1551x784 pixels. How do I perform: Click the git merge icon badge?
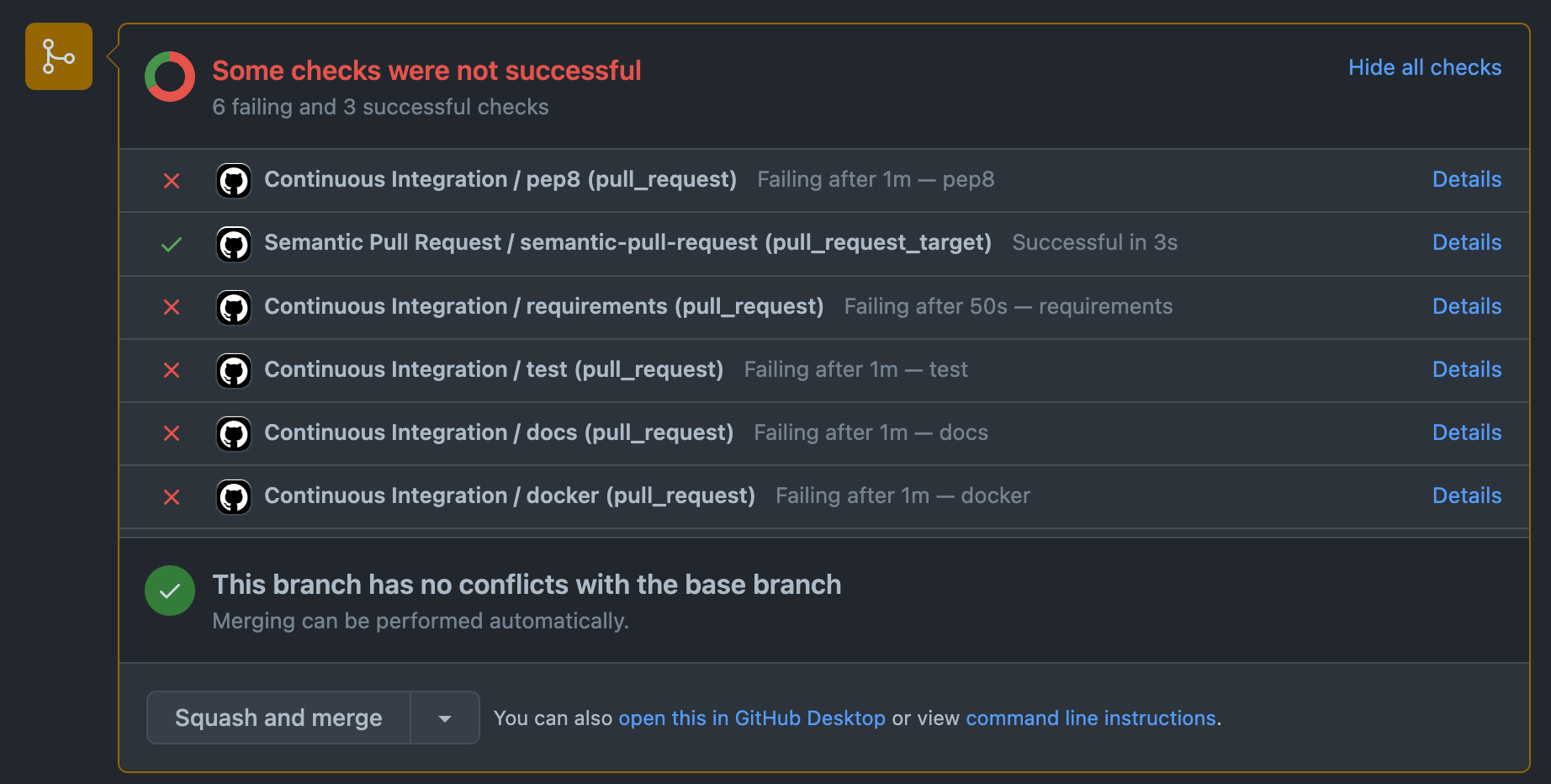click(59, 56)
